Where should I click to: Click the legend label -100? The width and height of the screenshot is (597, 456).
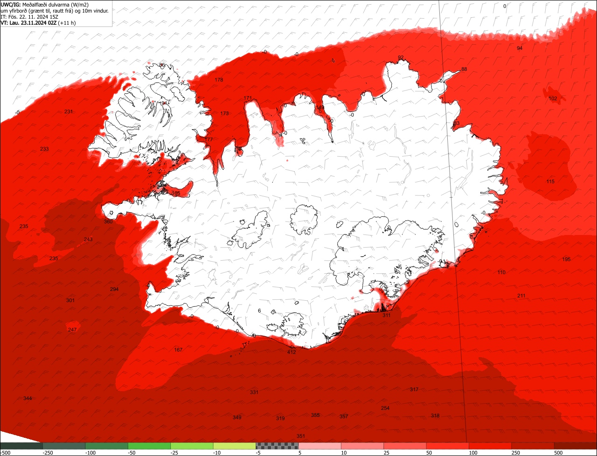(90, 453)
